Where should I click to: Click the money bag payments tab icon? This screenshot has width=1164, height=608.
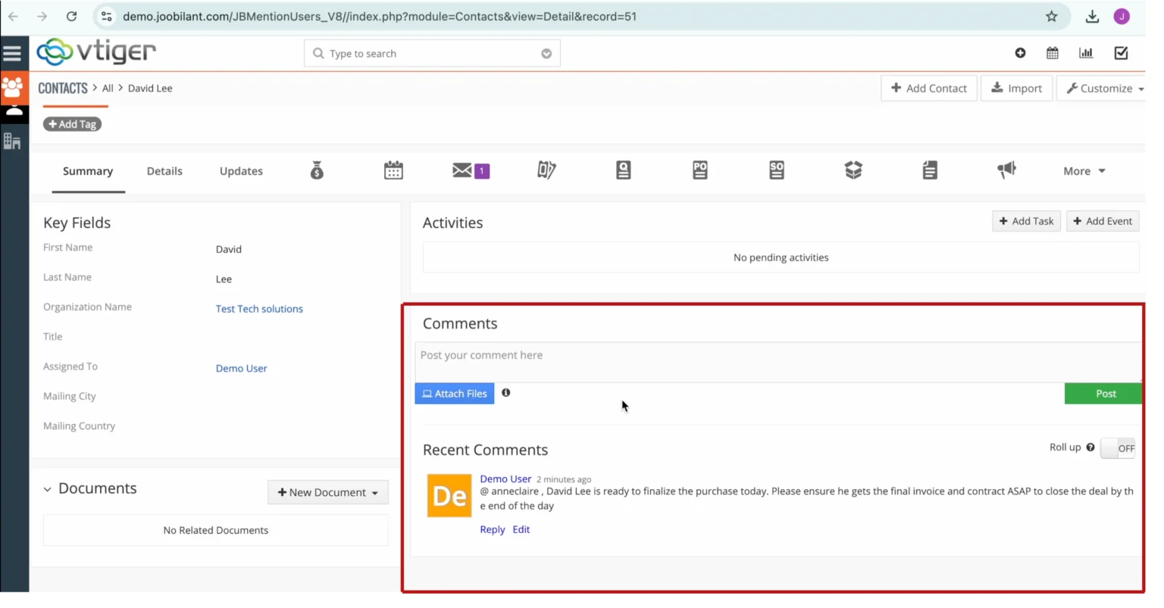pyautogui.click(x=316, y=170)
